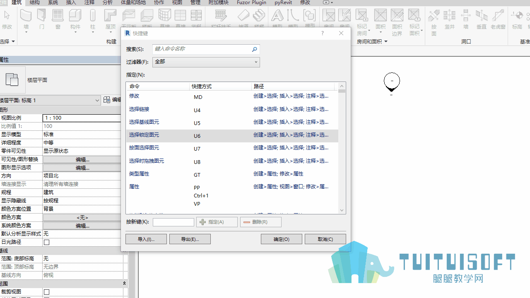
Task: Open the pyRevit ribbon tab
Action: click(283, 2)
